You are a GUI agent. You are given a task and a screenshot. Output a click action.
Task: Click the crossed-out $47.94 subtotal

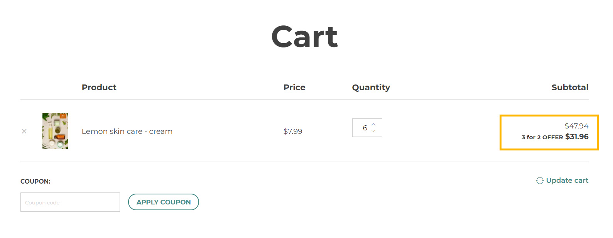click(x=576, y=126)
